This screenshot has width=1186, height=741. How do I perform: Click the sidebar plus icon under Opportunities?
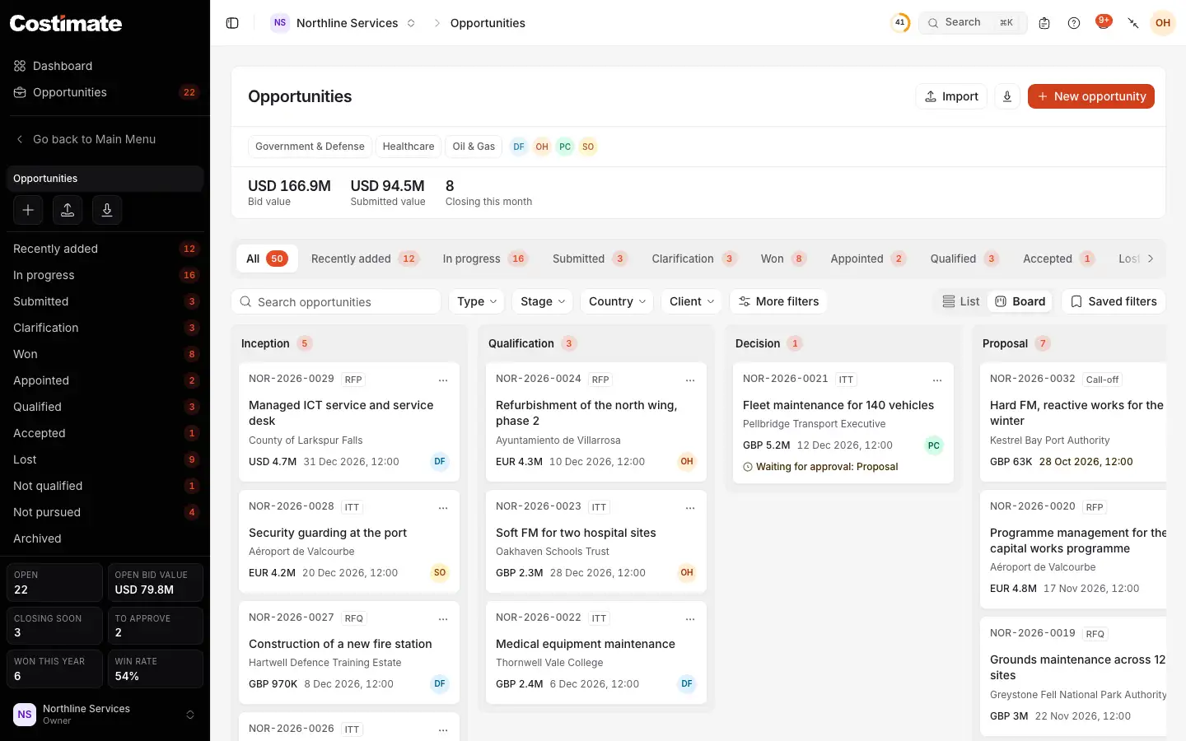[28, 210]
